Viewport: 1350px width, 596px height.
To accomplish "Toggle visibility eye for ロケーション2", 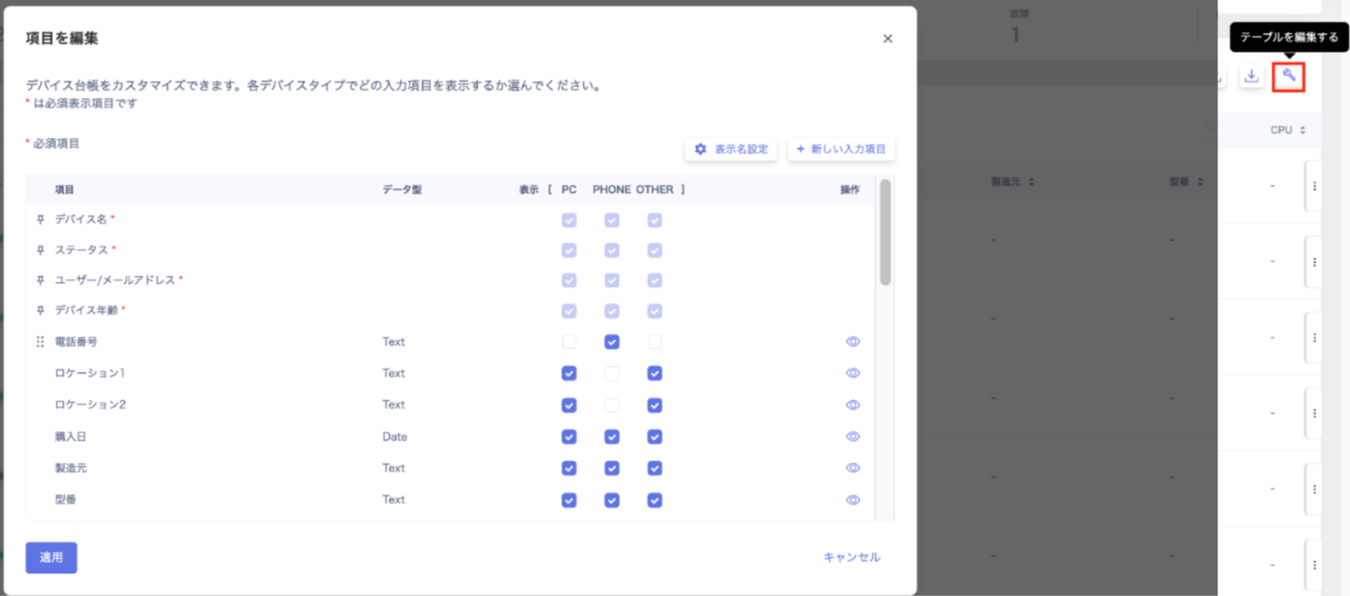I will point(853,405).
